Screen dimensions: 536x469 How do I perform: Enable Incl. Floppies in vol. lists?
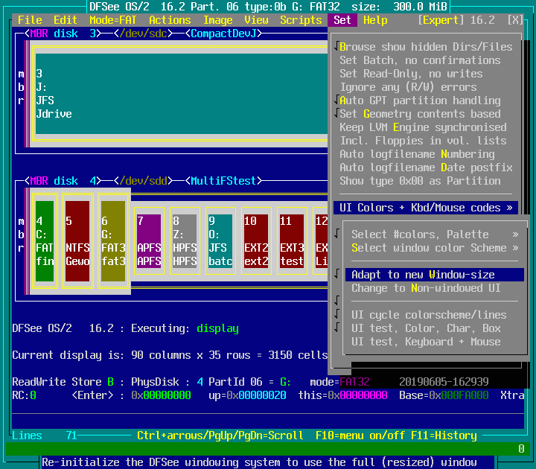point(426,141)
